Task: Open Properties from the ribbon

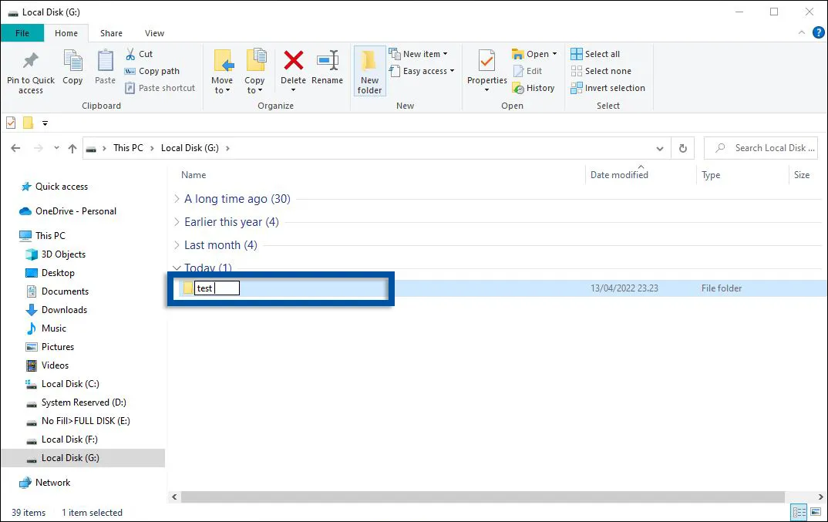Action: (x=486, y=62)
